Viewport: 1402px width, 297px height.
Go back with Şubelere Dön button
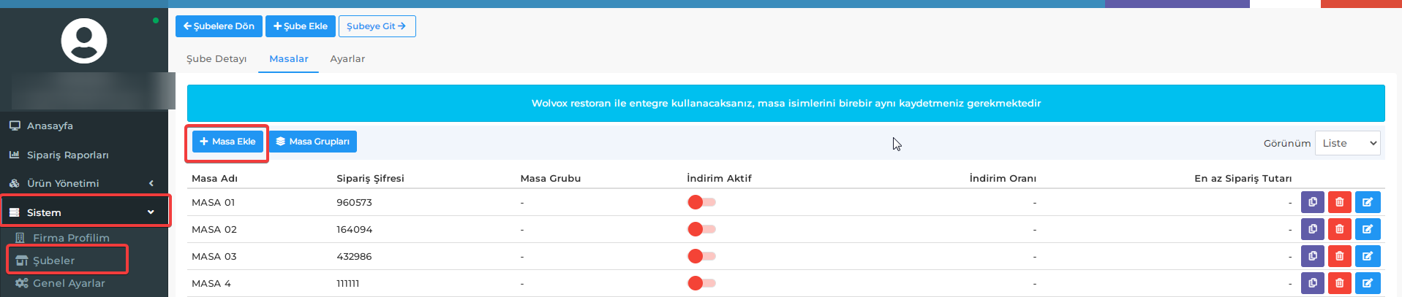(x=219, y=26)
